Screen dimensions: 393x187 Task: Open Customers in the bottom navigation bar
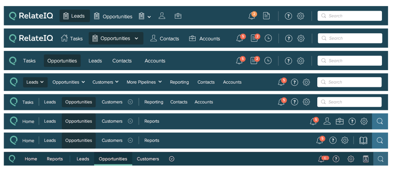pos(148,159)
